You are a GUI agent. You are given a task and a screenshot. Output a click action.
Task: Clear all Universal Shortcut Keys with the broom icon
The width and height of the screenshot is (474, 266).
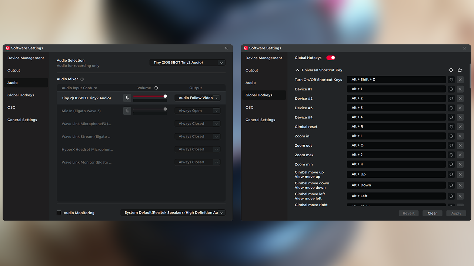tap(460, 70)
